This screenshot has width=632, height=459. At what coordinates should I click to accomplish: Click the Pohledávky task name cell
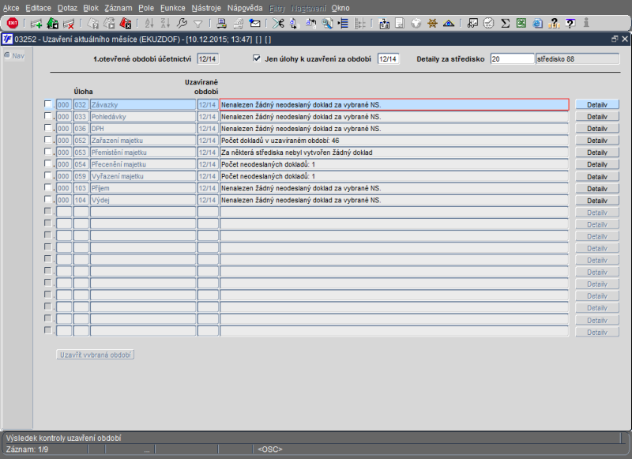pyautogui.click(x=143, y=116)
